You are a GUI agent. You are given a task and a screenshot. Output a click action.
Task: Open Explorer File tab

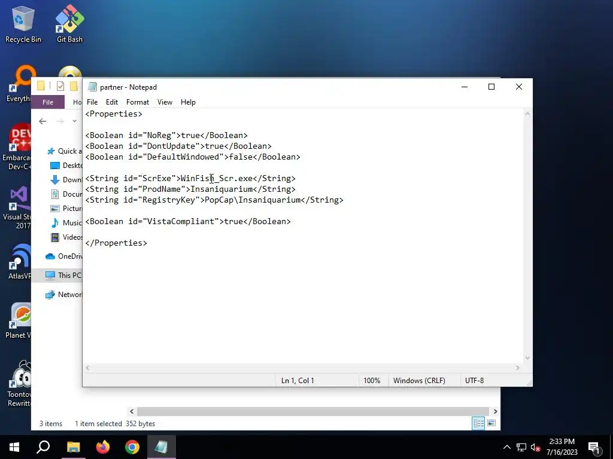[x=48, y=102]
